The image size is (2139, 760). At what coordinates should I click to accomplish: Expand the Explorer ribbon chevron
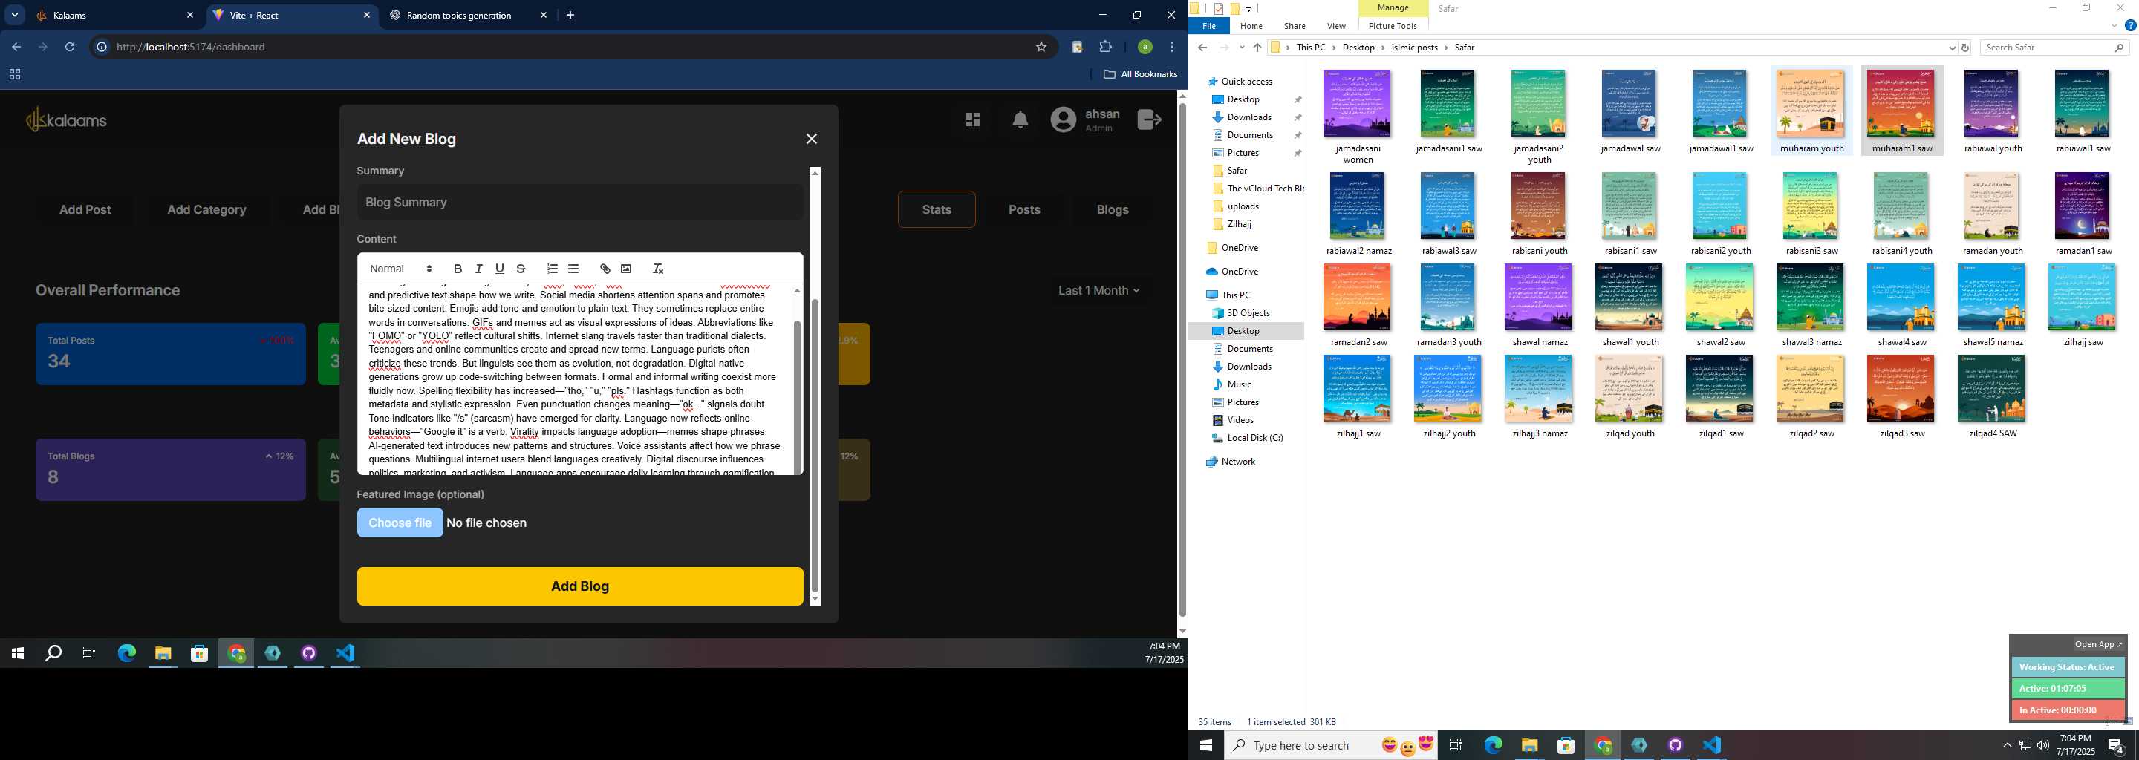pos(2114,26)
